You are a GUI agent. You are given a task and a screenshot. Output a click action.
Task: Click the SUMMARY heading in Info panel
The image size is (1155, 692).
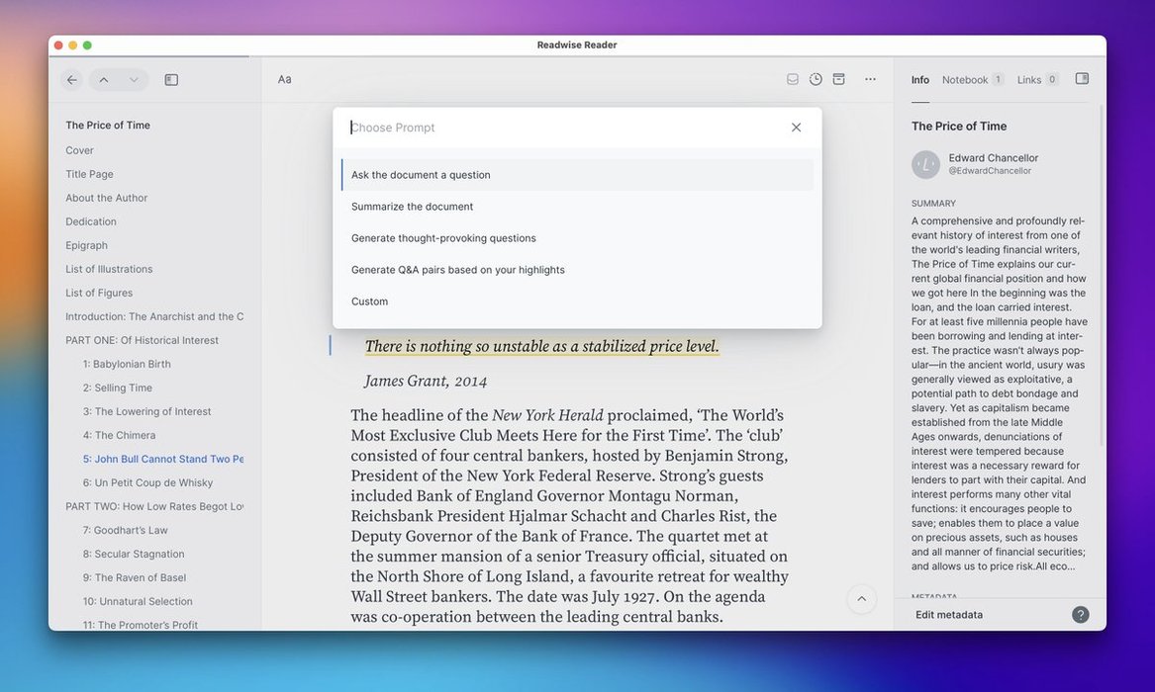pyautogui.click(x=933, y=203)
